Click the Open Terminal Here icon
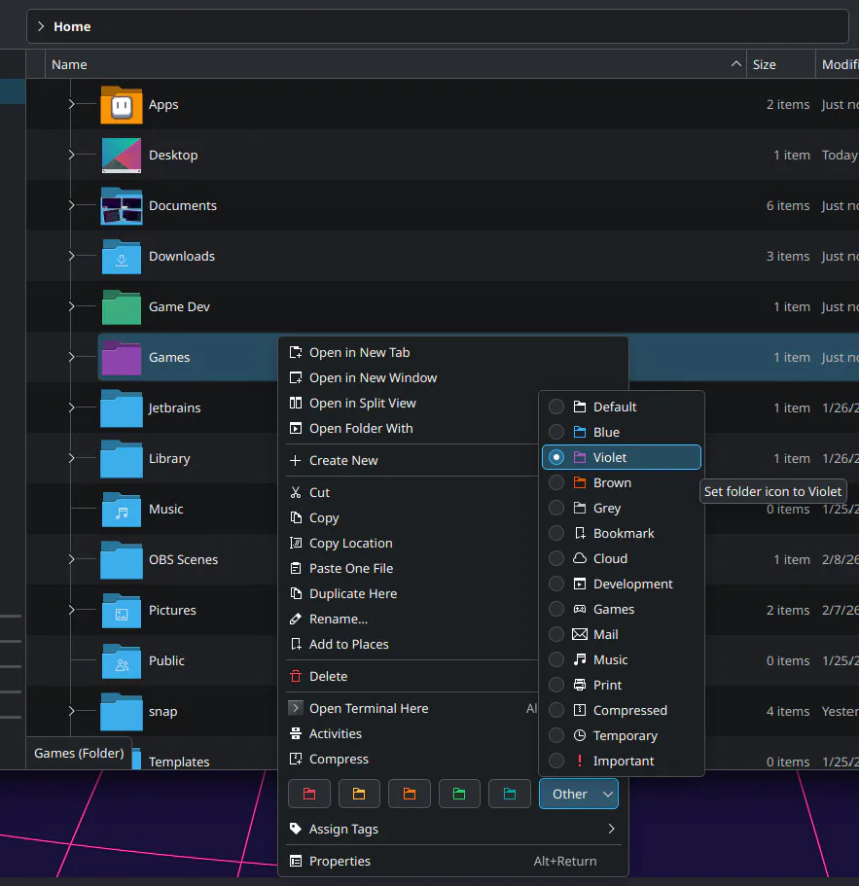This screenshot has height=886, width=859. 296,708
